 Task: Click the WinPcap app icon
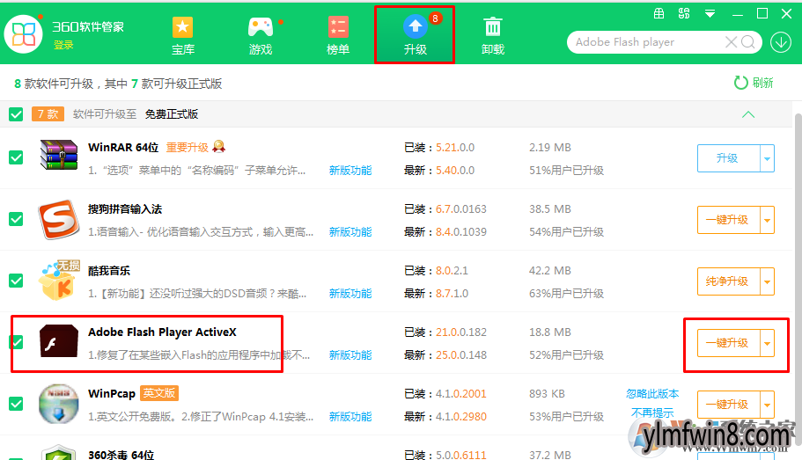pyautogui.click(x=59, y=404)
